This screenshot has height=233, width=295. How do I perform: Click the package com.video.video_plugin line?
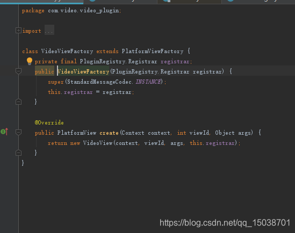(71, 11)
